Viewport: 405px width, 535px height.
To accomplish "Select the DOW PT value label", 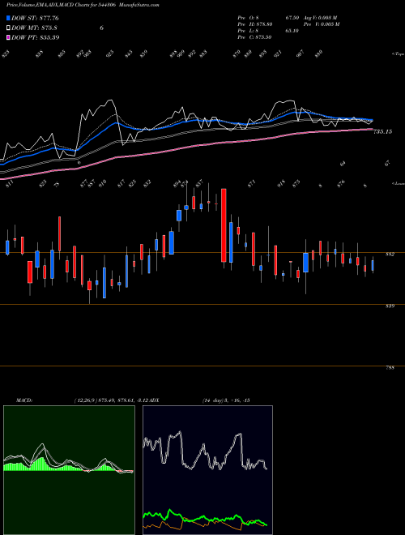I will point(36,37).
